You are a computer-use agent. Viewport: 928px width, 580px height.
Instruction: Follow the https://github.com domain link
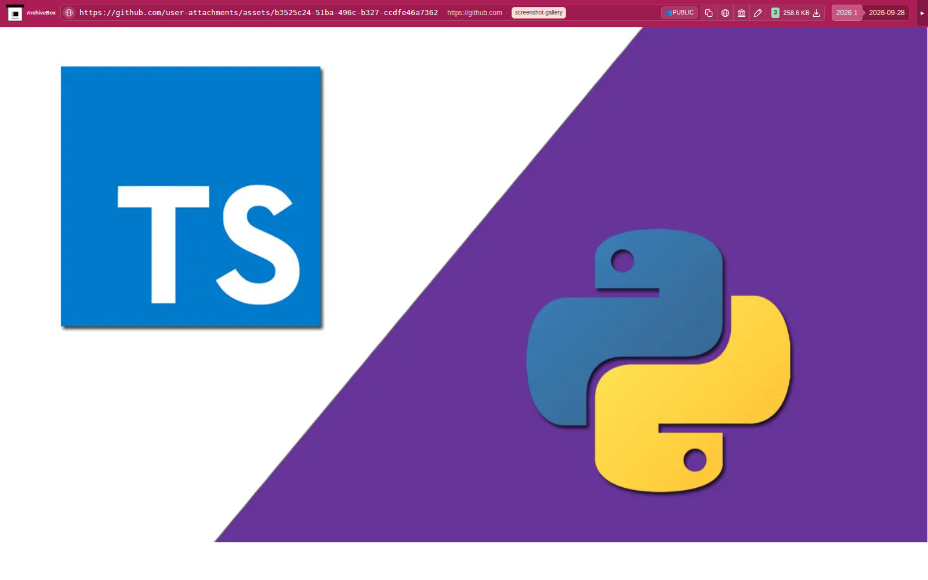(474, 13)
